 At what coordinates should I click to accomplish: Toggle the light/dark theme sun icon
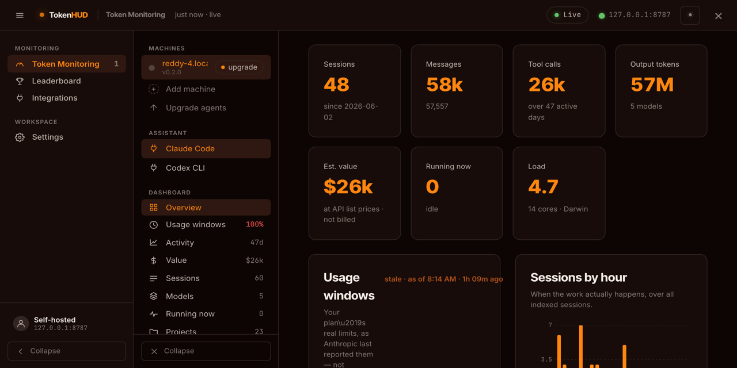tap(690, 15)
